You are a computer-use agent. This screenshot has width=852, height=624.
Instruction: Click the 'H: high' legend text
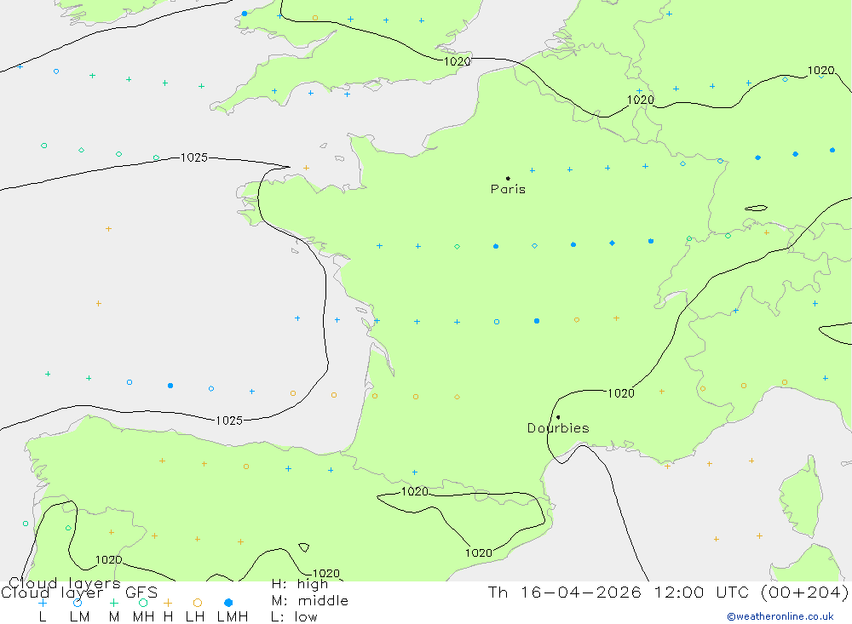click(299, 584)
